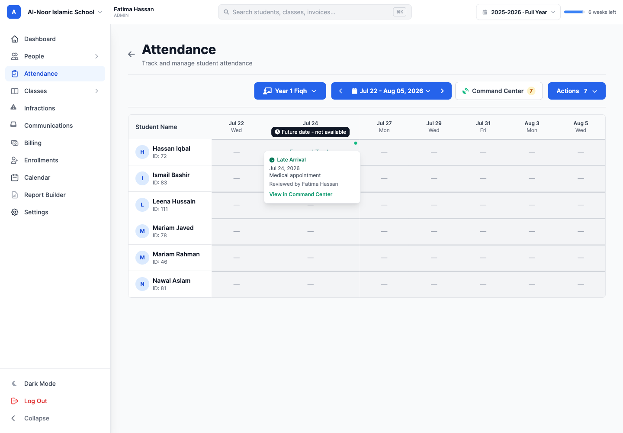This screenshot has width=623, height=433.
Task: Click the Log Out exit icon
Action: coord(15,401)
